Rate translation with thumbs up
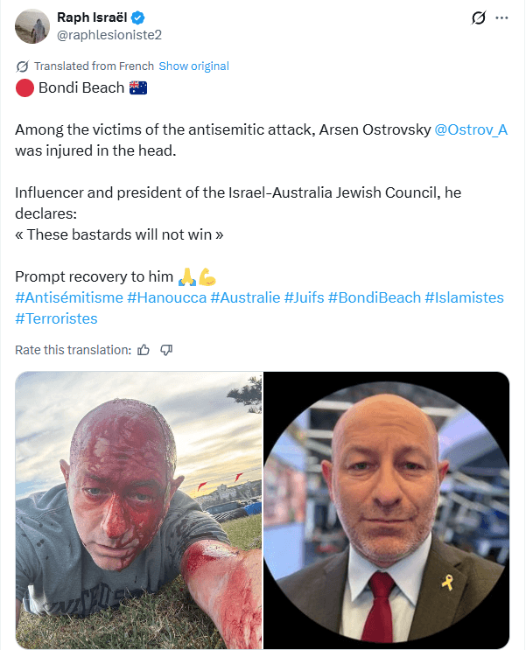This screenshot has width=526, height=650. (144, 350)
